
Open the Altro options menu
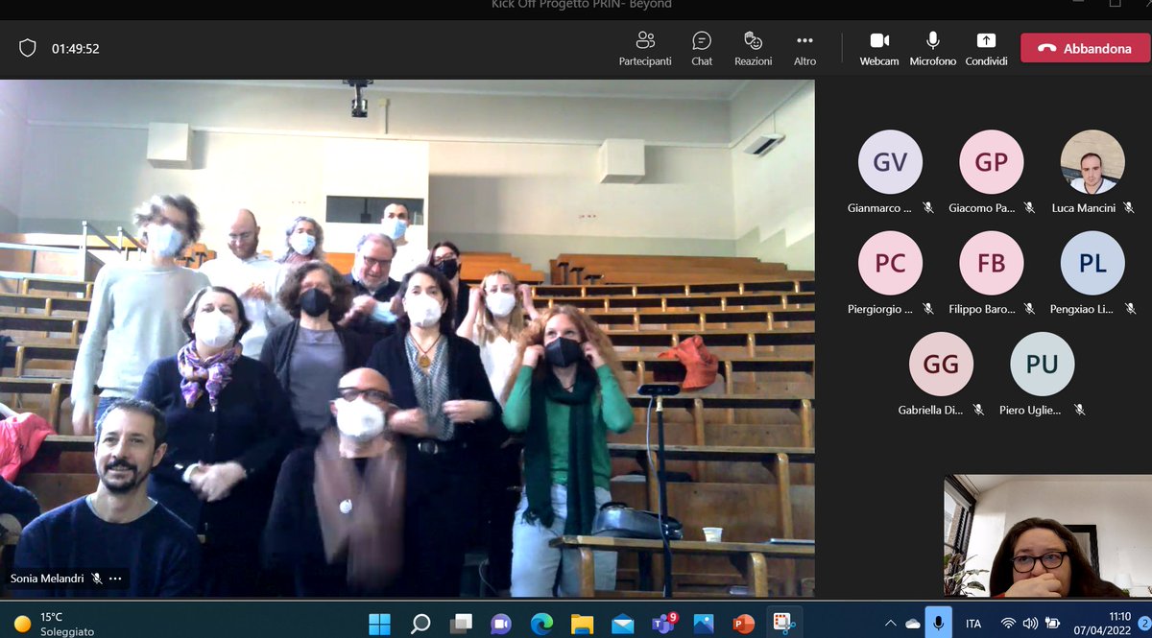[804, 48]
